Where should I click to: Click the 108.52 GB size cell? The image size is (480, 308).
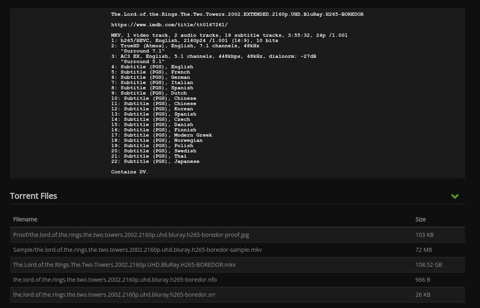(x=429, y=265)
